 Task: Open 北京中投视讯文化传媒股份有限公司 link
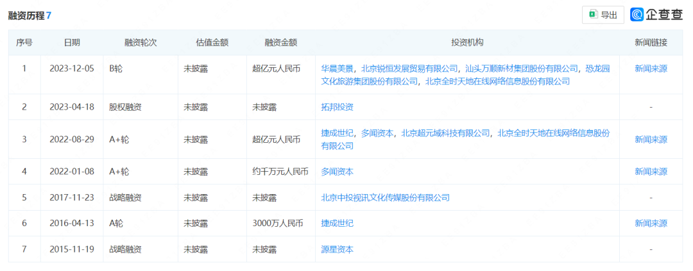(x=386, y=197)
